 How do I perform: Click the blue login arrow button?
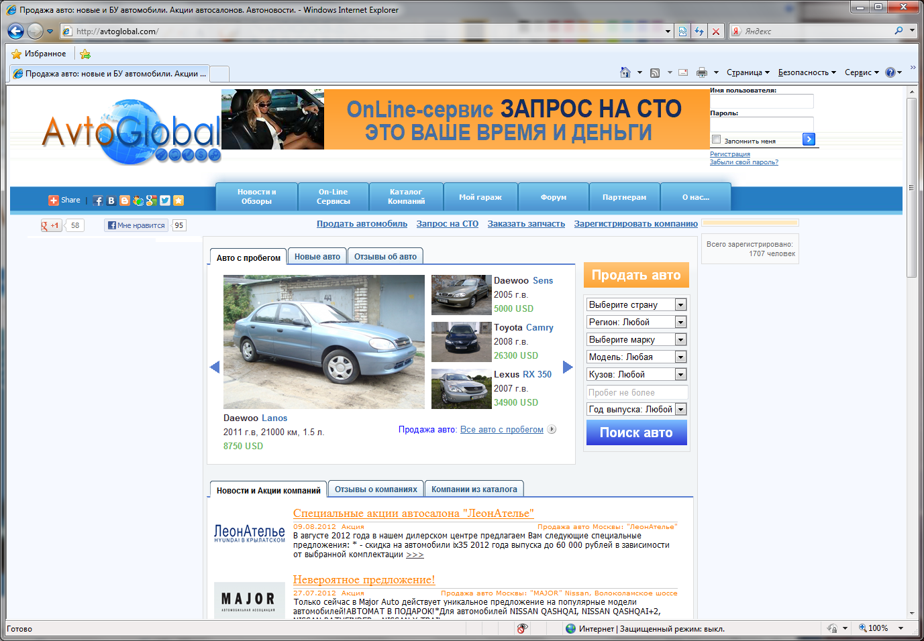tap(809, 139)
